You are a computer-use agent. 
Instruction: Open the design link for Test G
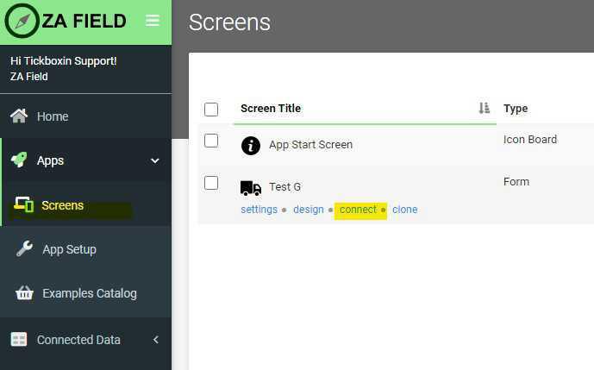click(x=309, y=210)
